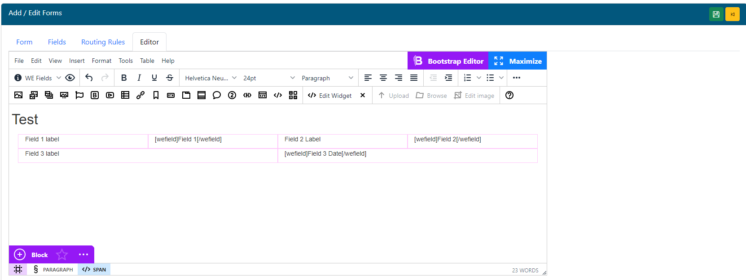746x280 pixels.
Task: Click the image carousel icon
Action: point(64,95)
